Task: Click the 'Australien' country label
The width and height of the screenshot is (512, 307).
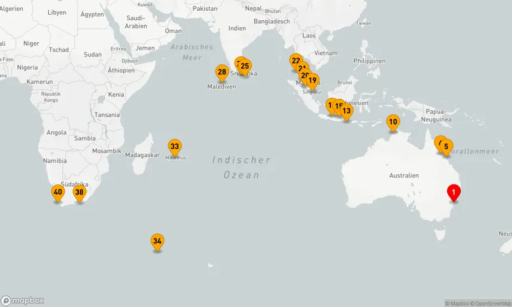Action: point(404,176)
